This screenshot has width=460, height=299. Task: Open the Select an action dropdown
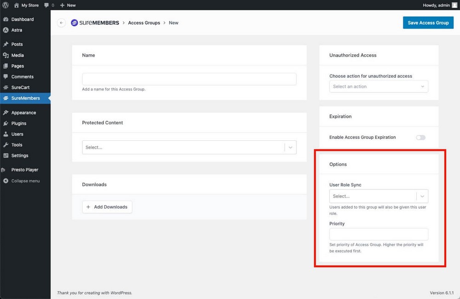[379, 86]
